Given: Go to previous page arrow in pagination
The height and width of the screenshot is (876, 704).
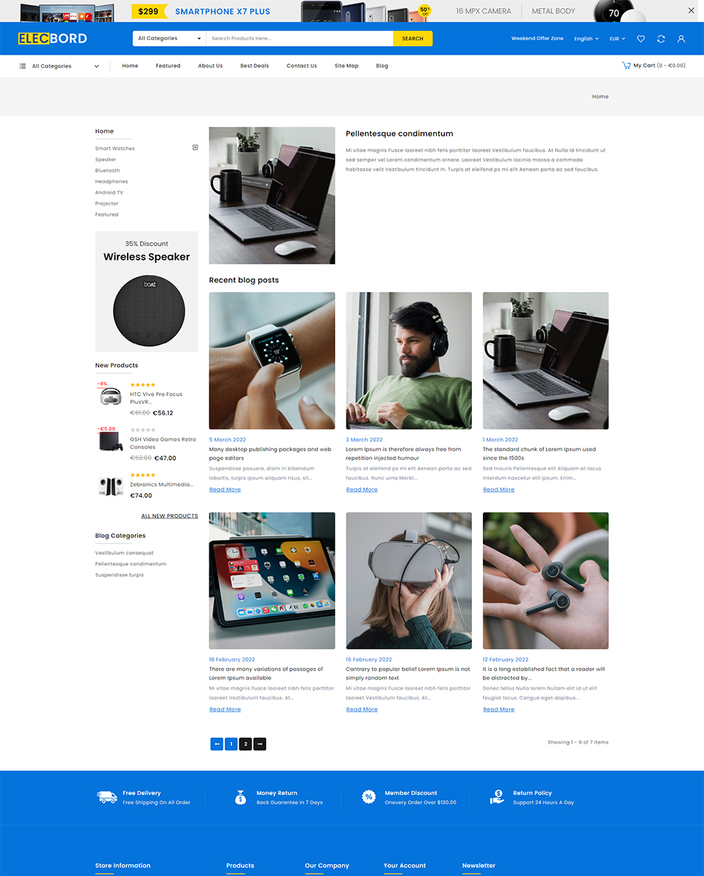Looking at the screenshot, I should tap(217, 744).
